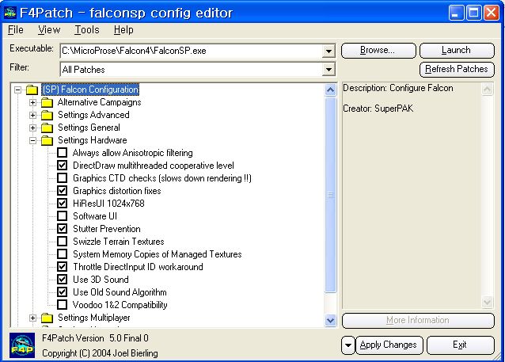Open the Filter All Patches dropdown
Image resolution: width=505 pixels, height=362 pixels.
tap(328, 70)
